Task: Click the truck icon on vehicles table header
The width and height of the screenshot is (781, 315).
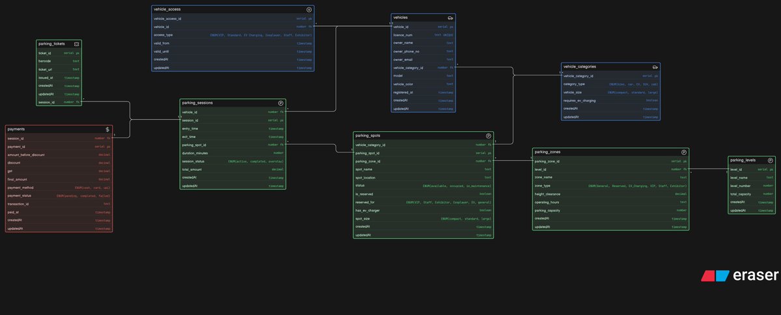Action: pyautogui.click(x=450, y=18)
